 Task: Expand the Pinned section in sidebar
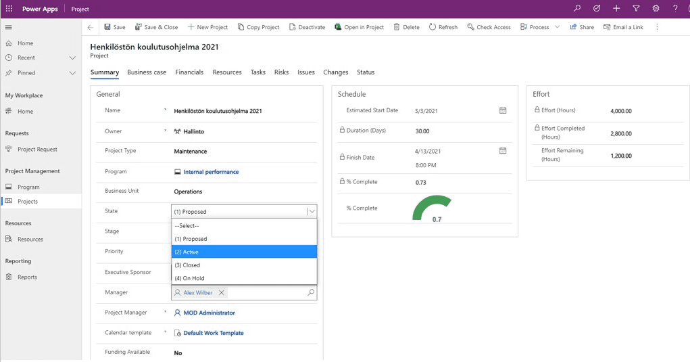pyautogui.click(x=72, y=72)
